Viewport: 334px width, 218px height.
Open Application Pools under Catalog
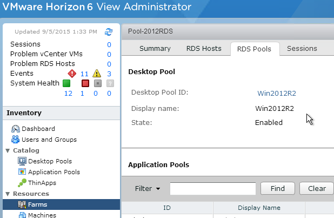pos(54,172)
